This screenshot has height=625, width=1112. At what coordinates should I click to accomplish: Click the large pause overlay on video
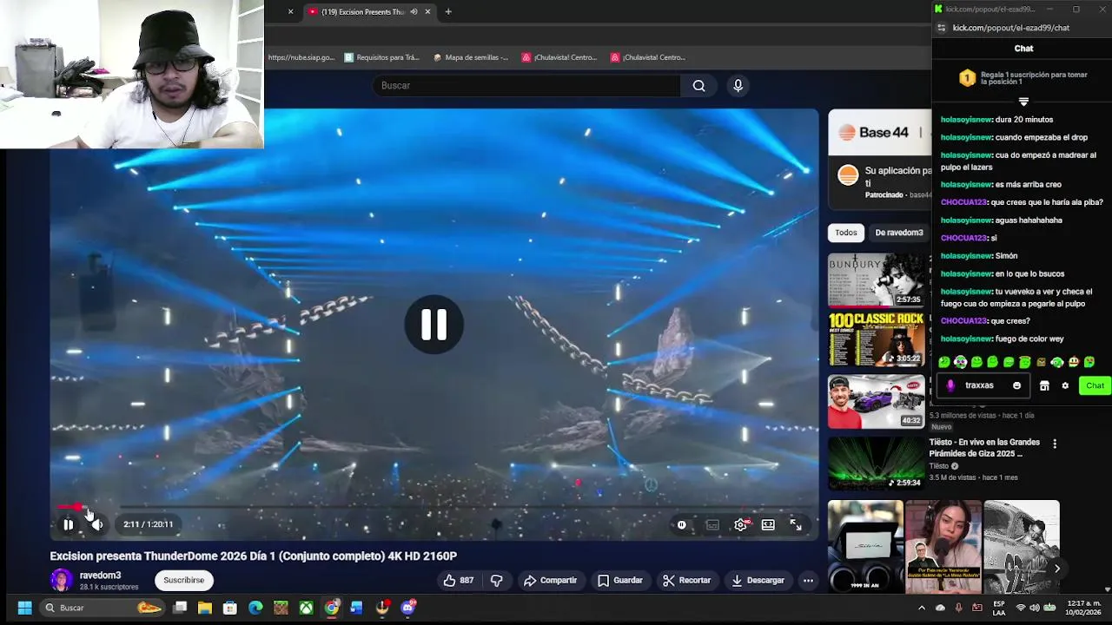(x=434, y=324)
